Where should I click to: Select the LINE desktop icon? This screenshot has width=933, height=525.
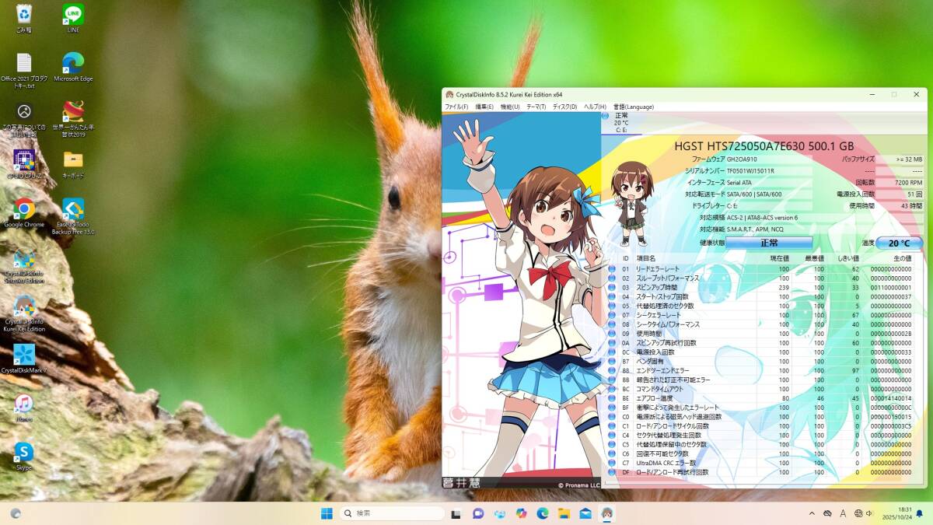point(73,15)
